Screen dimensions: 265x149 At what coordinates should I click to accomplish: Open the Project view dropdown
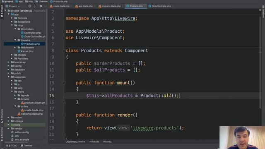(13, 6)
